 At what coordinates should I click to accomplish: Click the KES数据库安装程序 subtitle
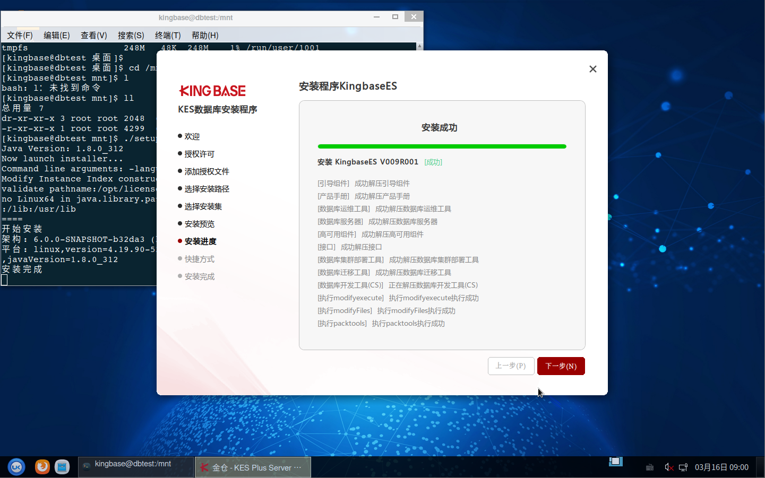pos(218,109)
